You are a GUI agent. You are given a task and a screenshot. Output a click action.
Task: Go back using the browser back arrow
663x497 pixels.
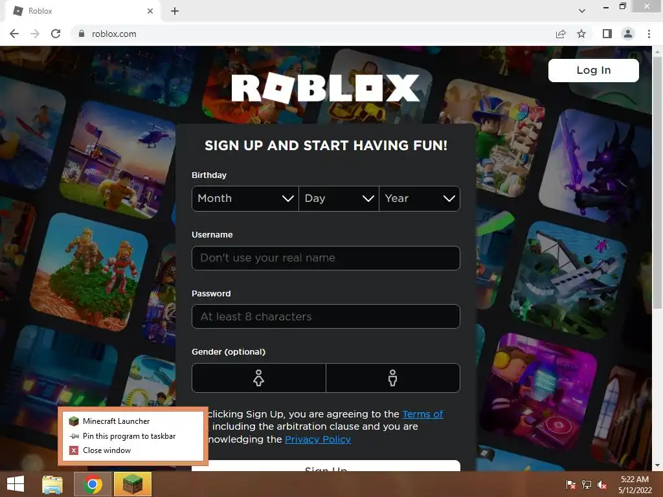14,34
